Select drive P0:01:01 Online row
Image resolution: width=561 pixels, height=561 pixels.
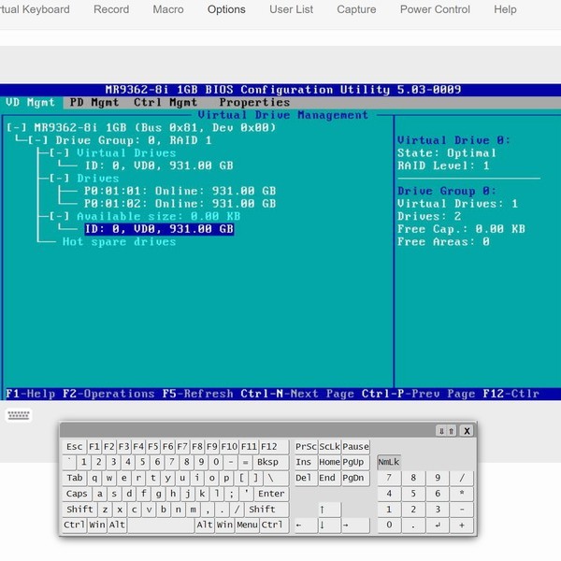pos(180,191)
